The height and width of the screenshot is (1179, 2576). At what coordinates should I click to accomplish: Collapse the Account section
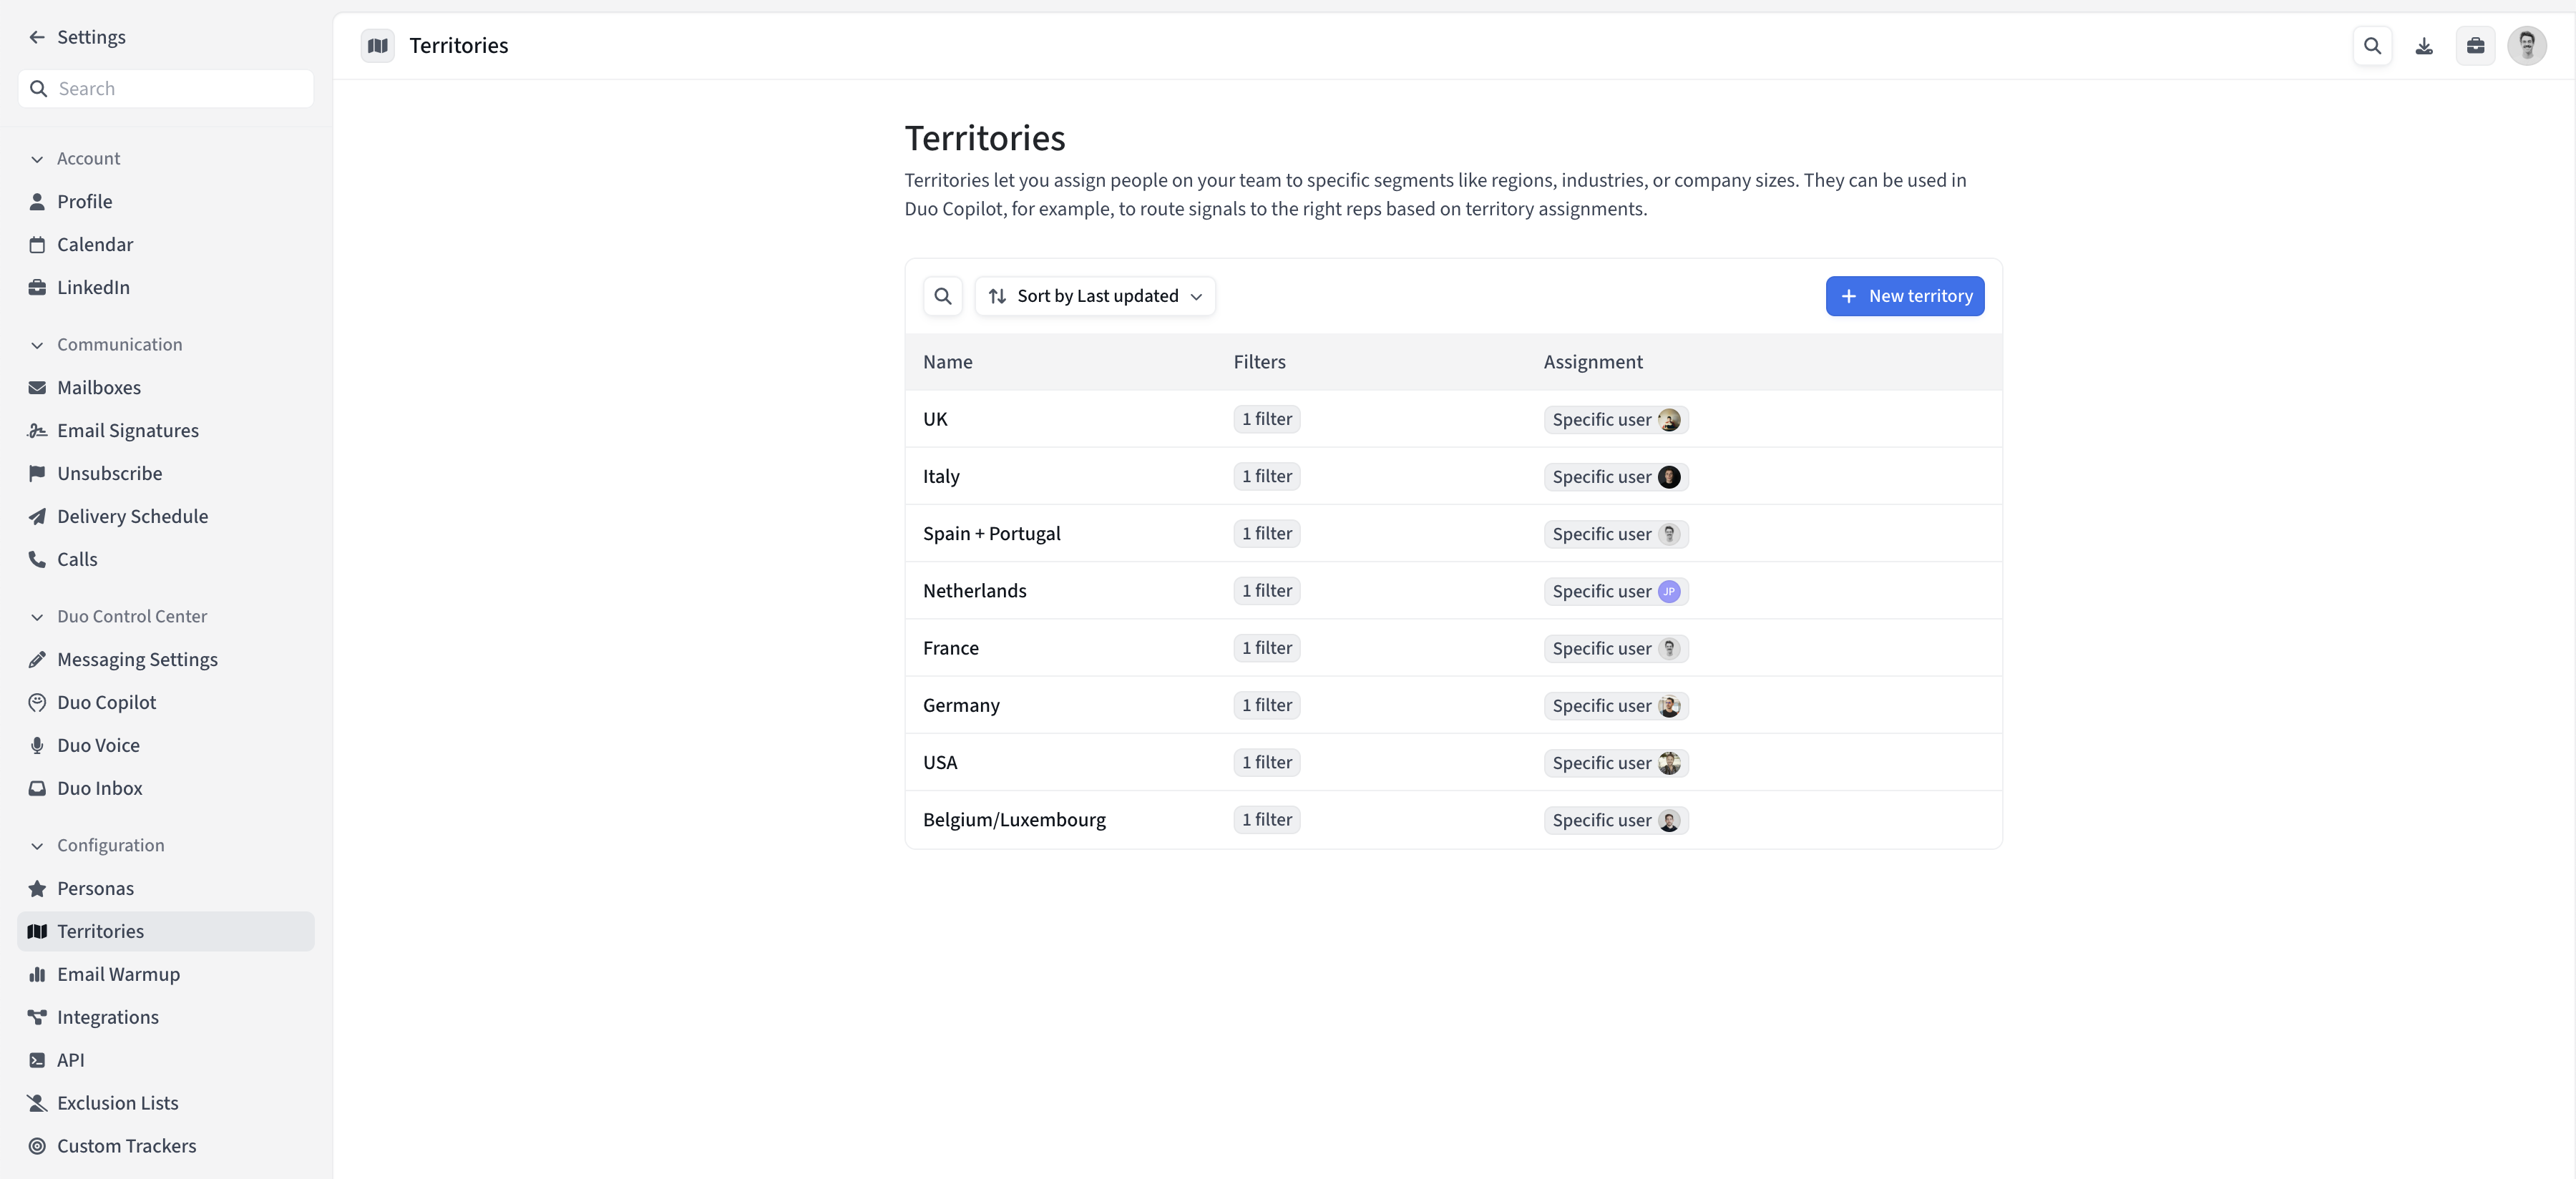point(37,159)
